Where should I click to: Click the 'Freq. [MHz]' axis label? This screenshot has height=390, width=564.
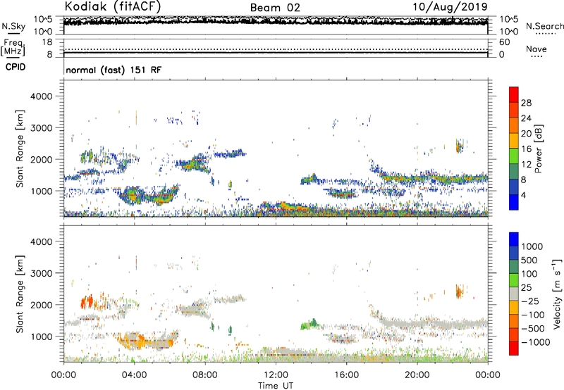13,47
